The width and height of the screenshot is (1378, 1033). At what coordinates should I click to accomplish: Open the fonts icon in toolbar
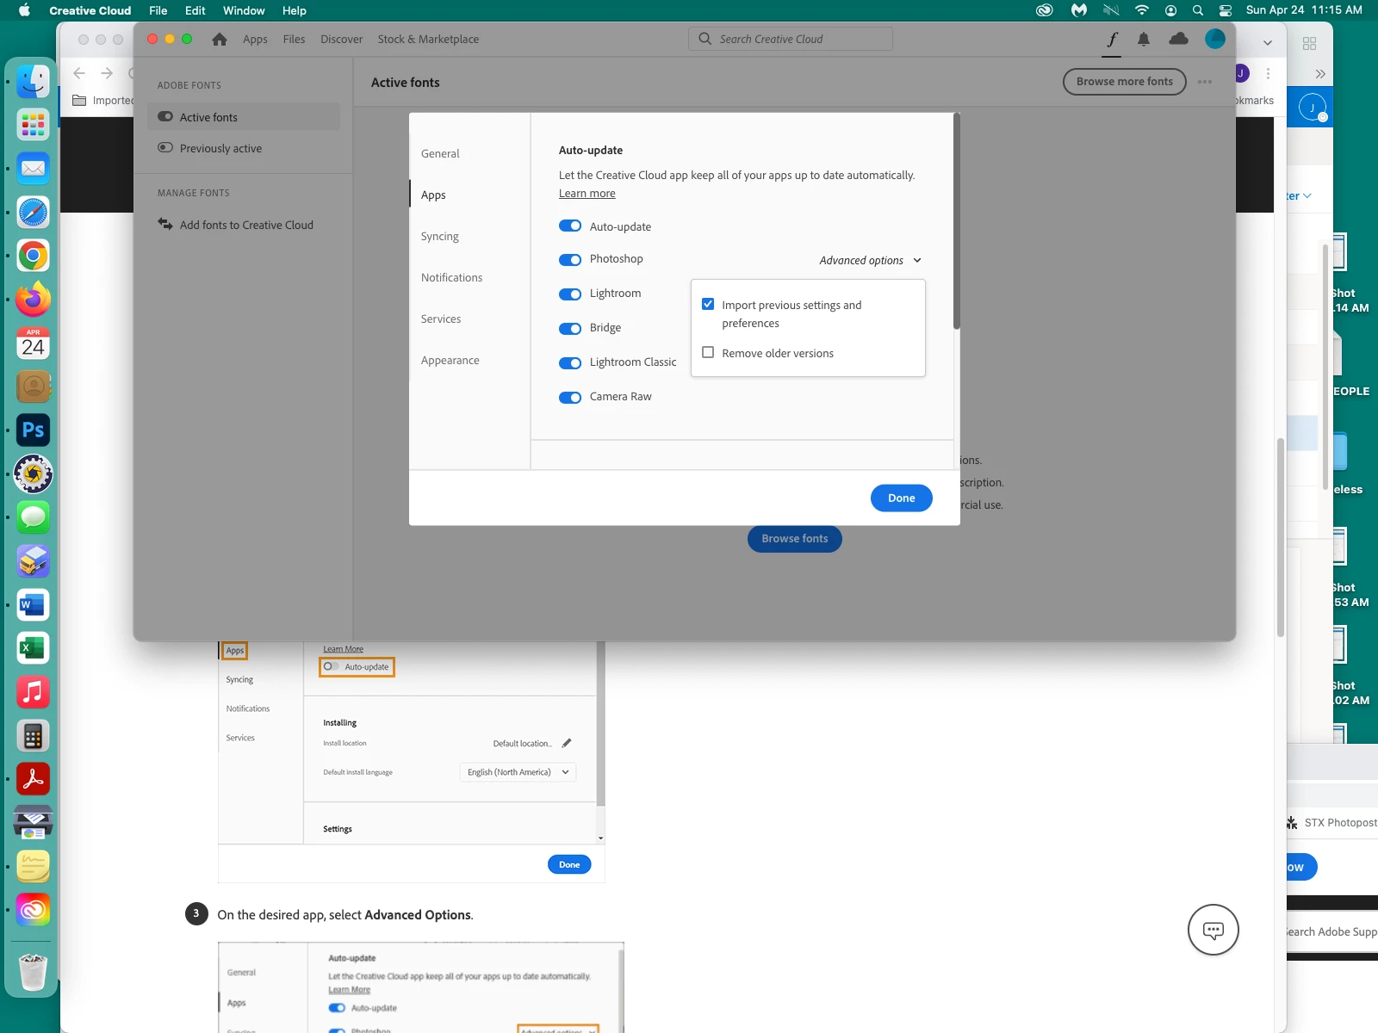point(1112,39)
